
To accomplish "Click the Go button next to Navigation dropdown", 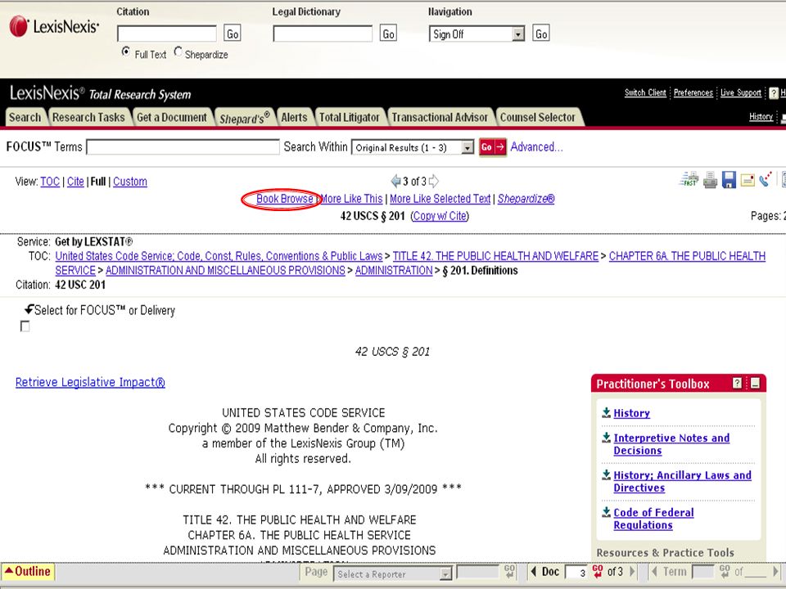I will (541, 34).
